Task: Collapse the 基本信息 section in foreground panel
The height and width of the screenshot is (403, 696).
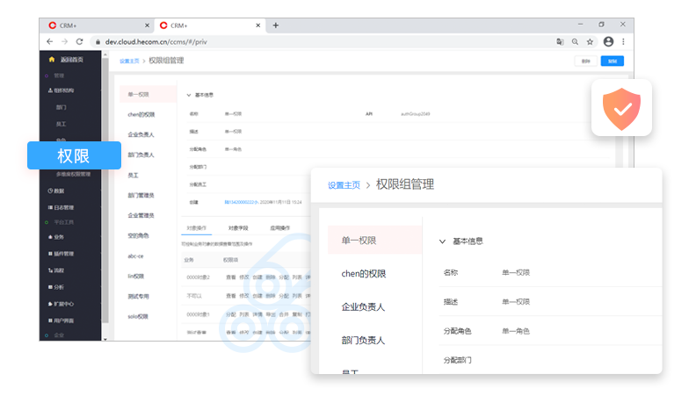Action: [x=442, y=241]
